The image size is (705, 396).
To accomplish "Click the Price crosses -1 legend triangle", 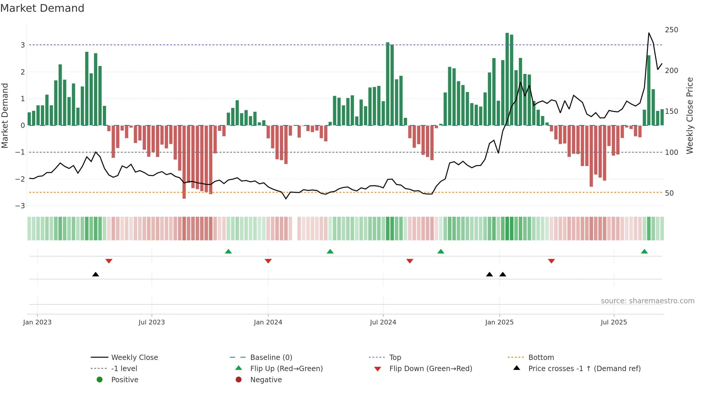I will [516, 368].
